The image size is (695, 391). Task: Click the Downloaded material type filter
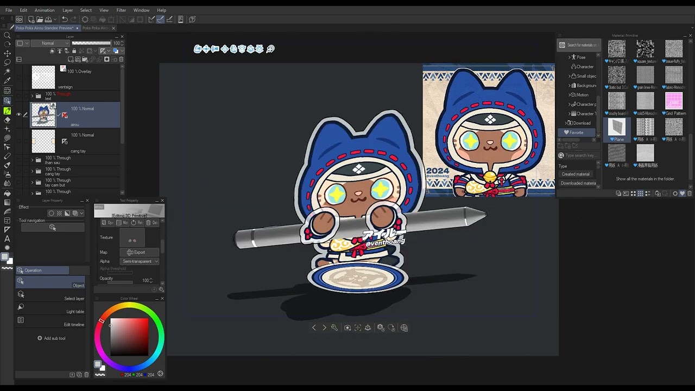(577, 184)
